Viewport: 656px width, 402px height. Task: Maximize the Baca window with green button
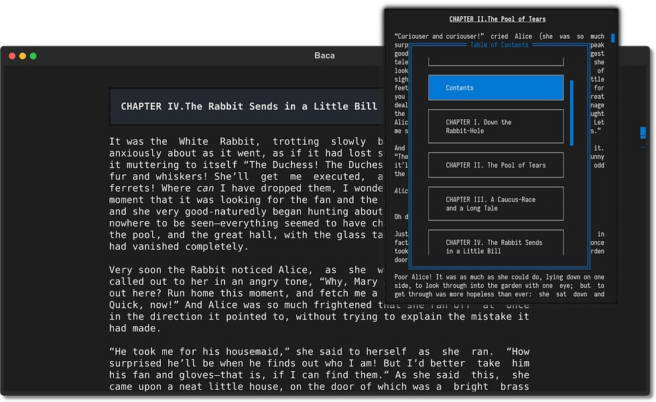coord(33,56)
